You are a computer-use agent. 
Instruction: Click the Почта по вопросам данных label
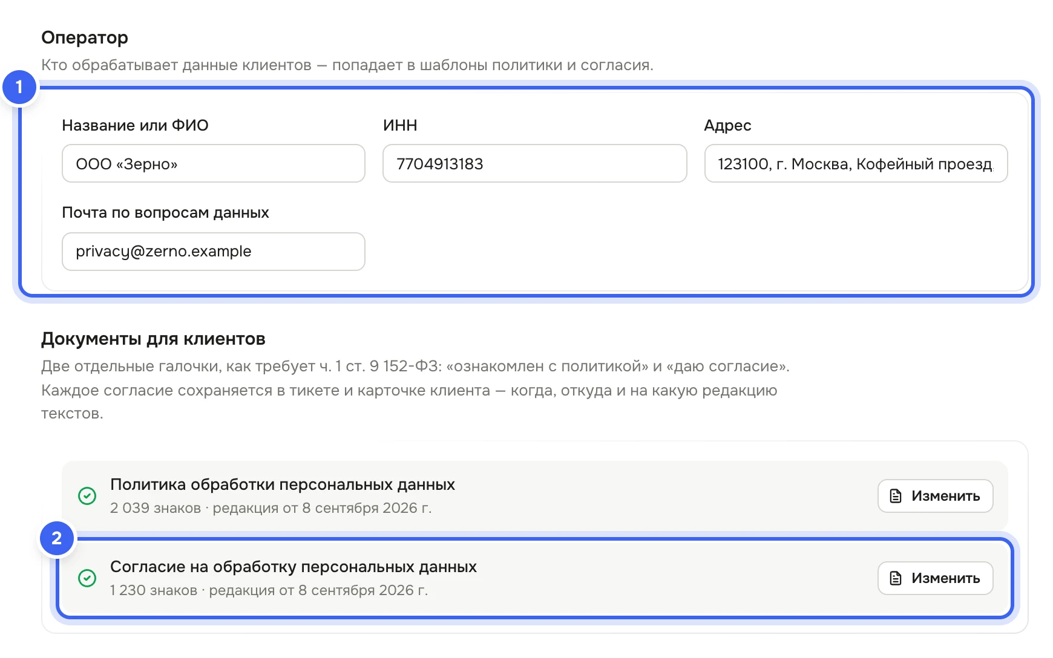pyautogui.click(x=165, y=213)
